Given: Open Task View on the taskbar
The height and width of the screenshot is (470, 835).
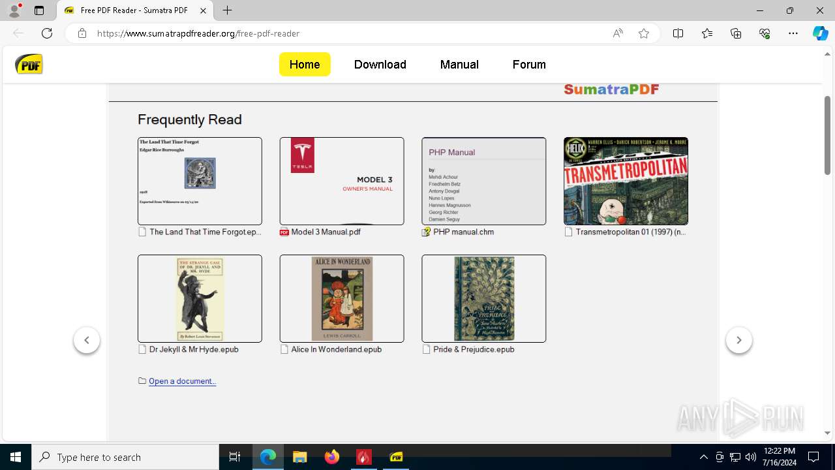Looking at the screenshot, I should tap(235, 457).
